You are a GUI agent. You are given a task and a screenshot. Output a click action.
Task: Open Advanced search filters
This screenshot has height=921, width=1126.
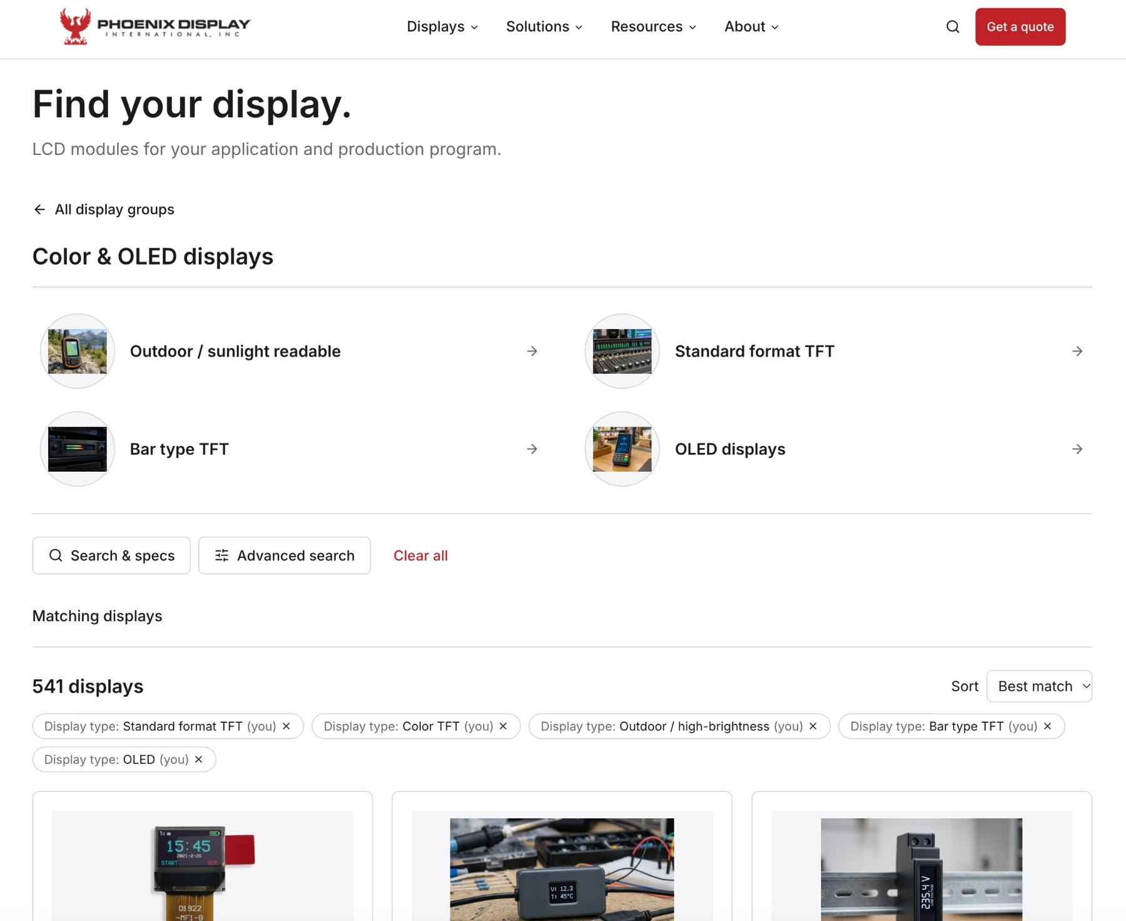pos(285,556)
